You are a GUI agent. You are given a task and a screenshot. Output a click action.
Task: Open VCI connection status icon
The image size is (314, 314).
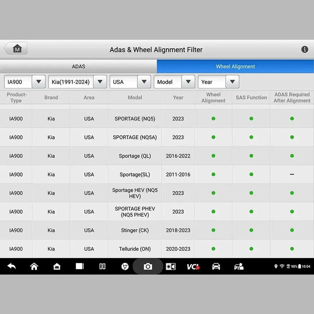tap(193, 267)
